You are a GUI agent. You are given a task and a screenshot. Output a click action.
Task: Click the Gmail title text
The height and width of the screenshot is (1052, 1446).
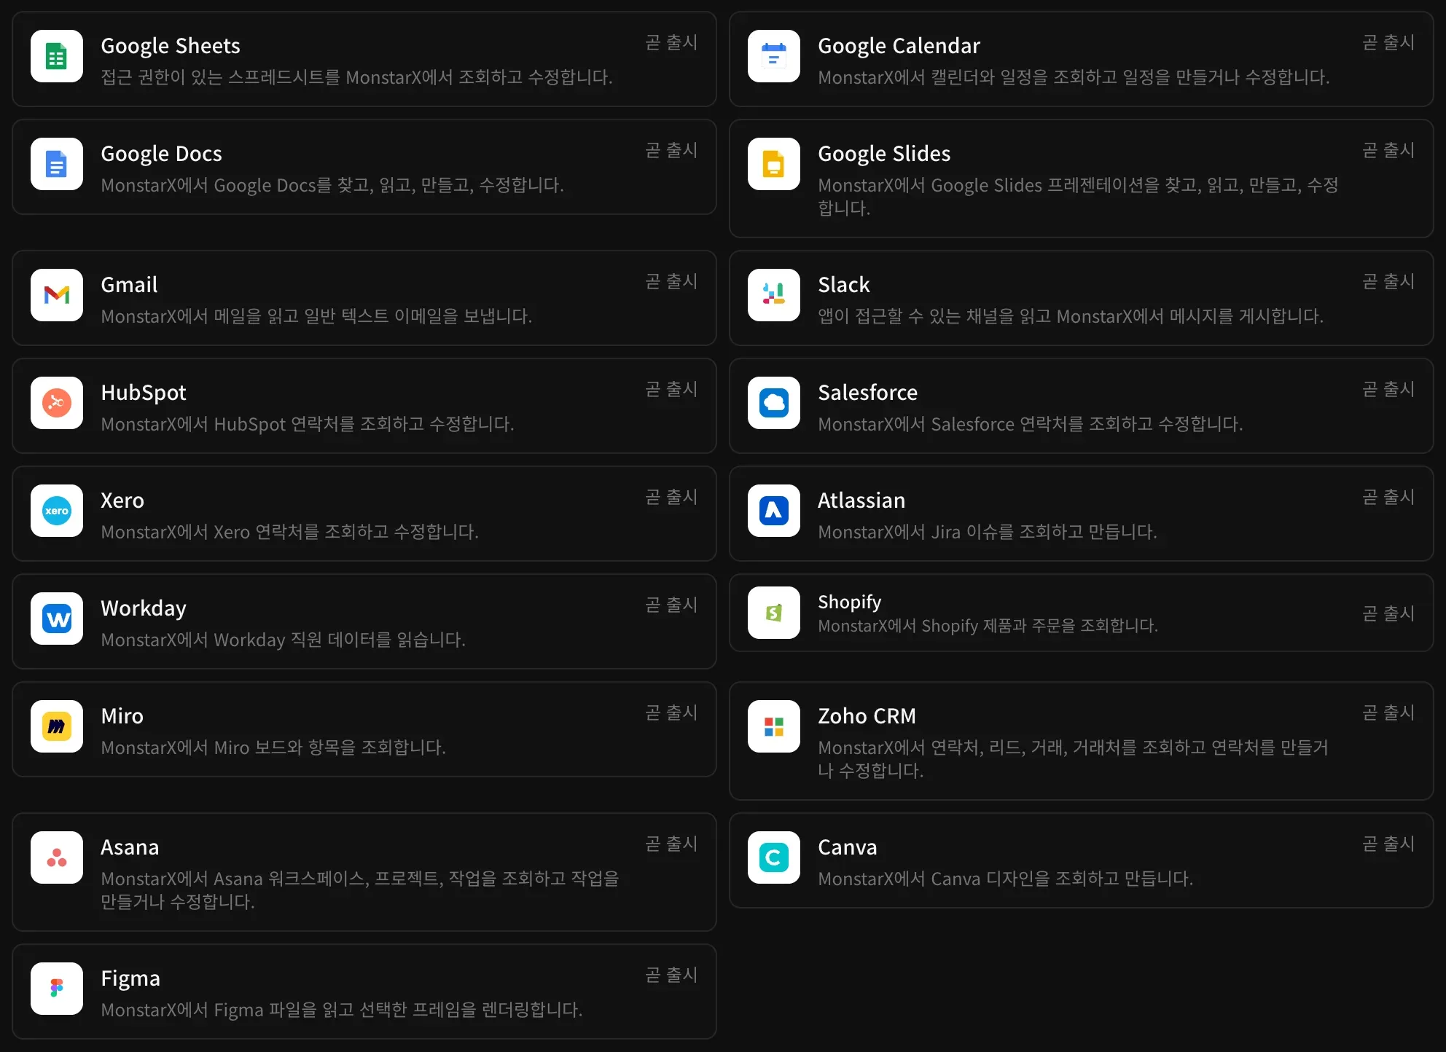tap(129, 285)
